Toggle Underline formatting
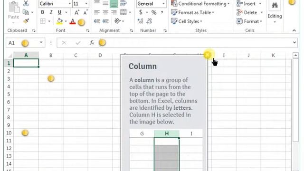Viewport: 304px width, 171px height. tap(60, 12)
